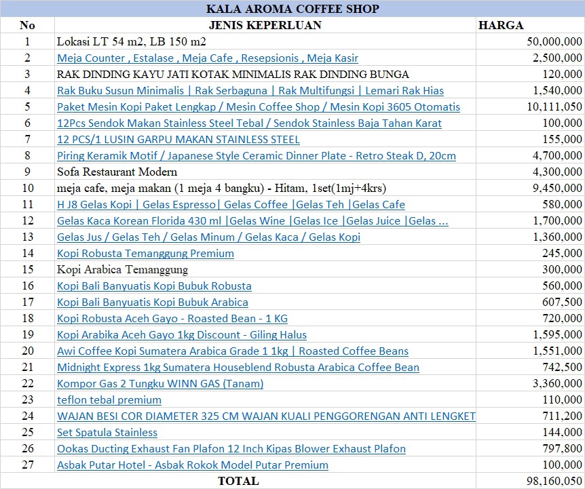Open Kopi Robusta Aceh Gayo link
This screenshot has width=585, height=489.
coord(172,319)
